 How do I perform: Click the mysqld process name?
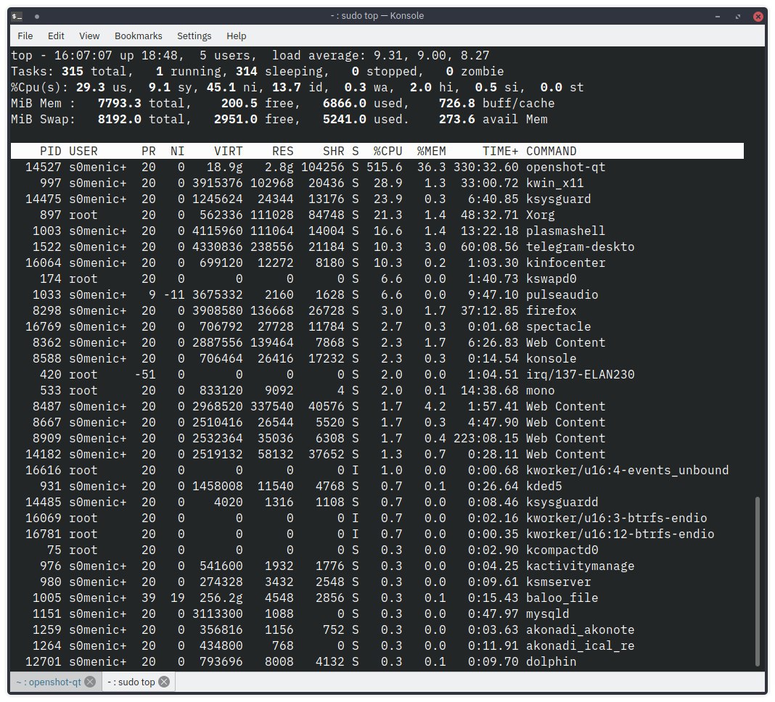click(x=548, y=614)
